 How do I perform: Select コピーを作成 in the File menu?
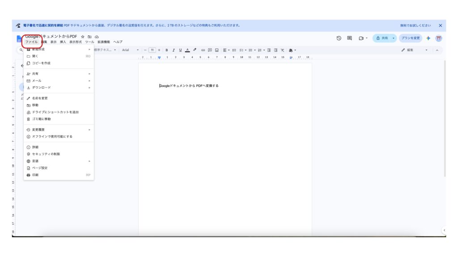59,63
